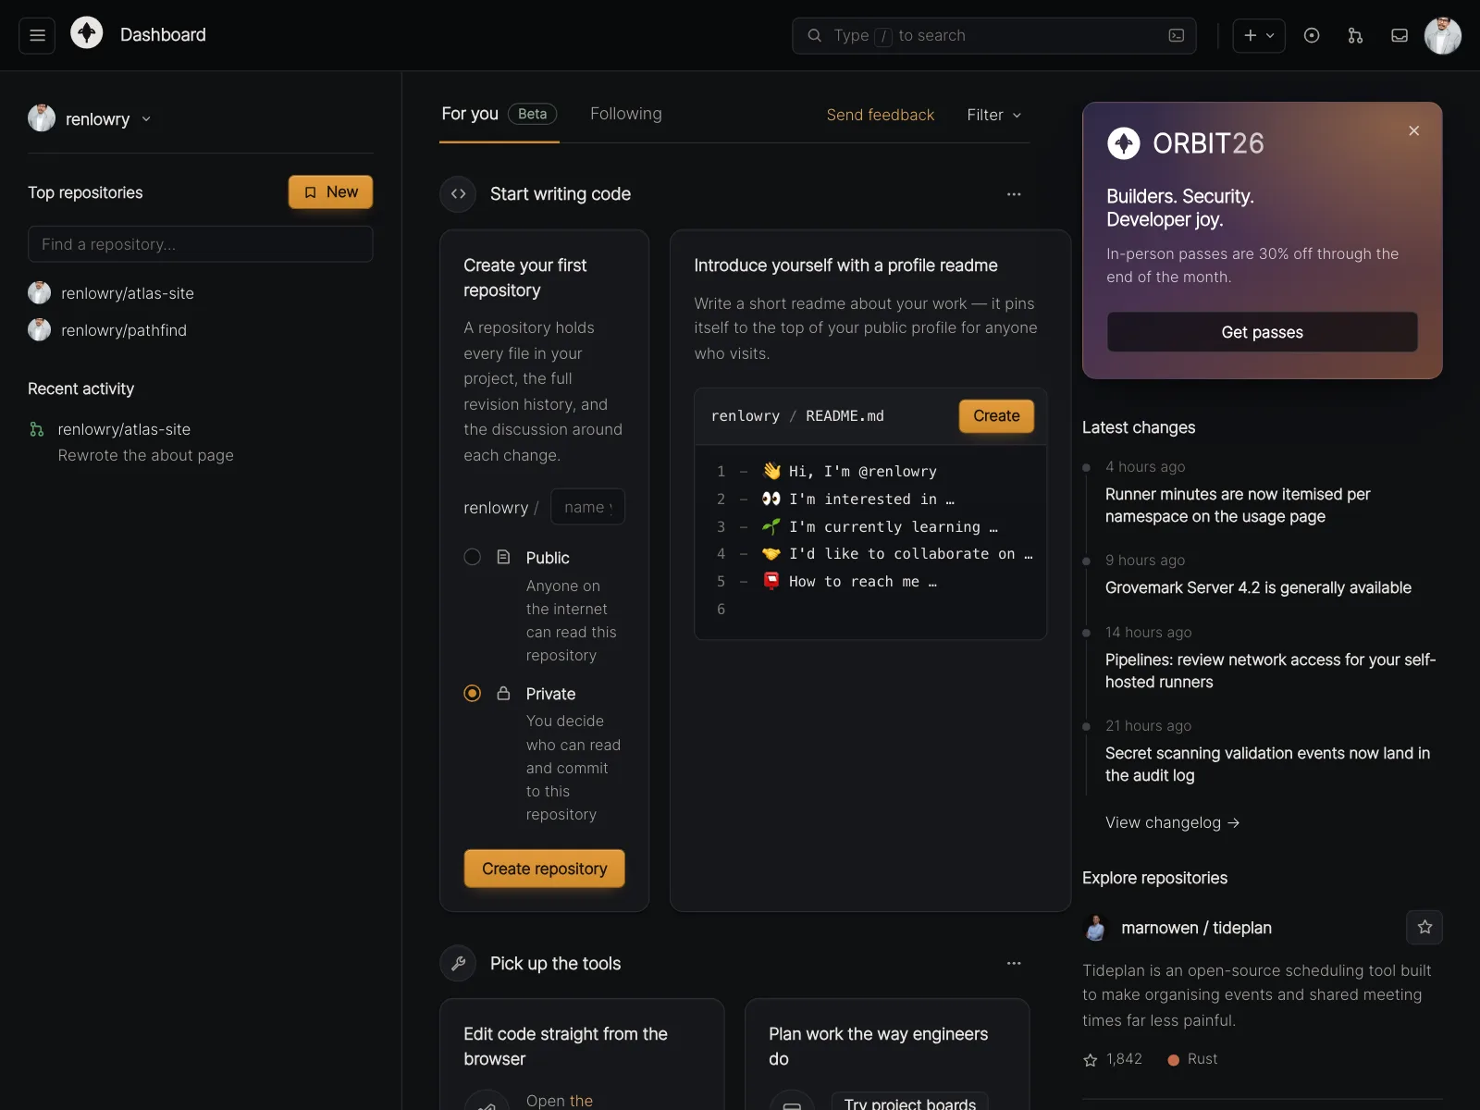Select the Private radio button

pyautogui.click(x=472, y=693)
